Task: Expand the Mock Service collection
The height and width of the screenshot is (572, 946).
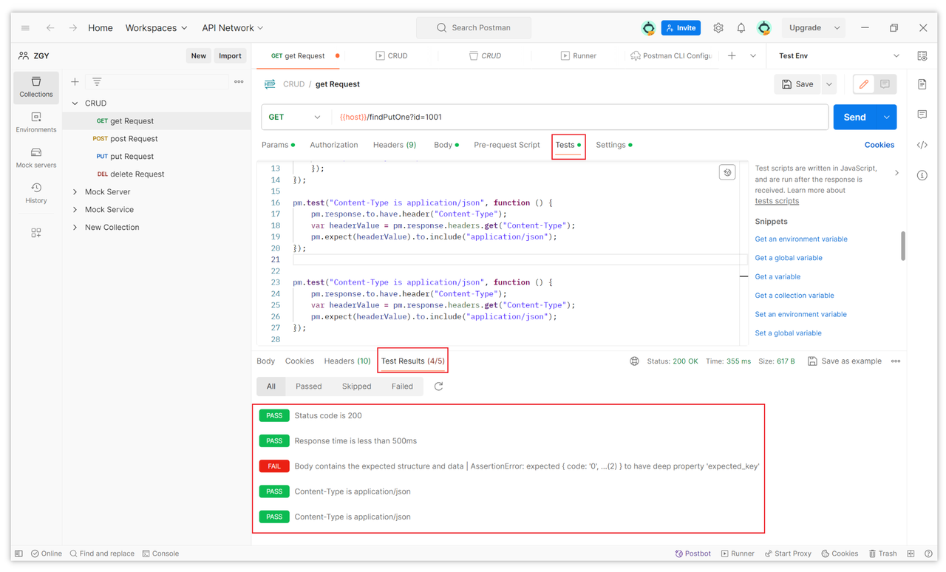Action: coord(75,210)
